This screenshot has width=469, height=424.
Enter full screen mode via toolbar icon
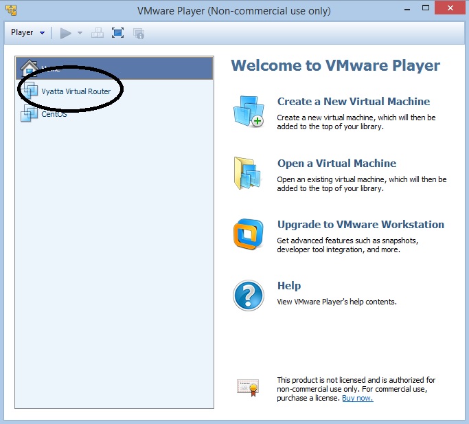[118, 32]
